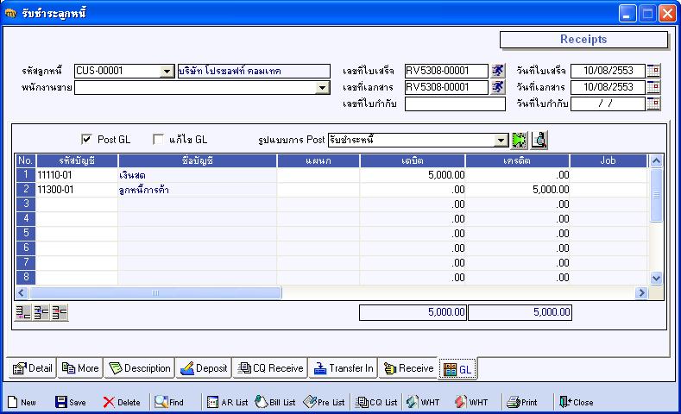
Task: Open calendar for วันที่ใบกำกับ date
Action: (653, 103)
